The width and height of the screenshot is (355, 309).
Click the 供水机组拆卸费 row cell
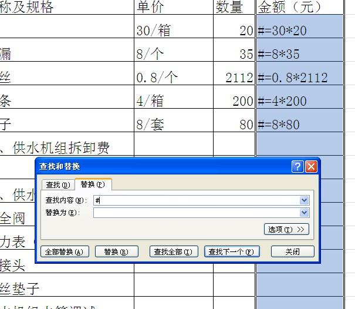pos(67,144)
